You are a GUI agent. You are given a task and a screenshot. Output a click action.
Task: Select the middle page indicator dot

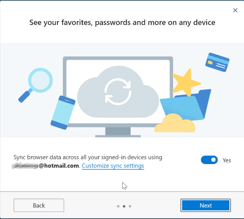[x=124, y=206]
